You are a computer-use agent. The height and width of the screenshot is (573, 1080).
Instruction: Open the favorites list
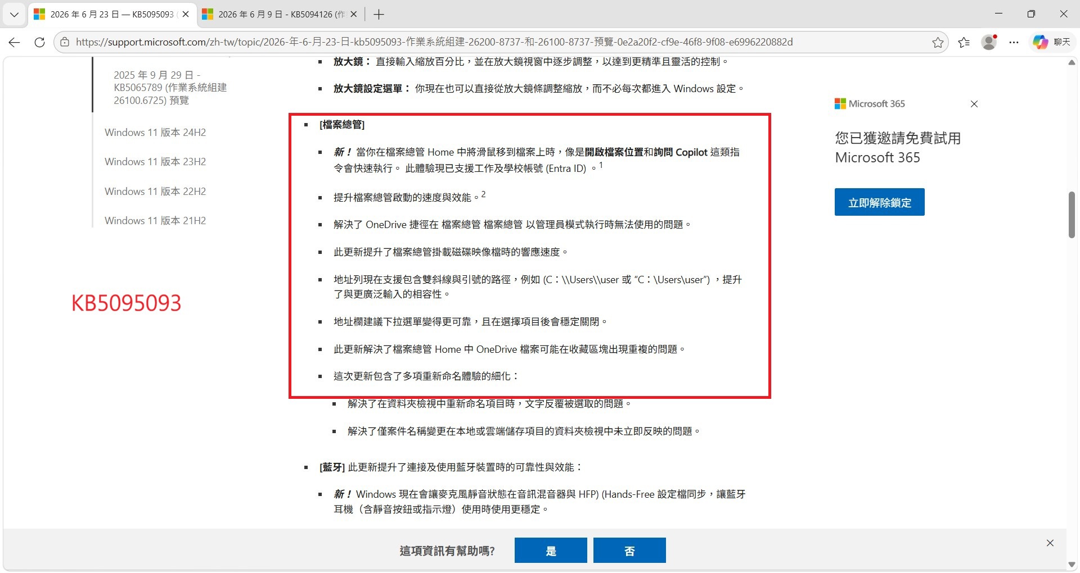tap(964, 42)
